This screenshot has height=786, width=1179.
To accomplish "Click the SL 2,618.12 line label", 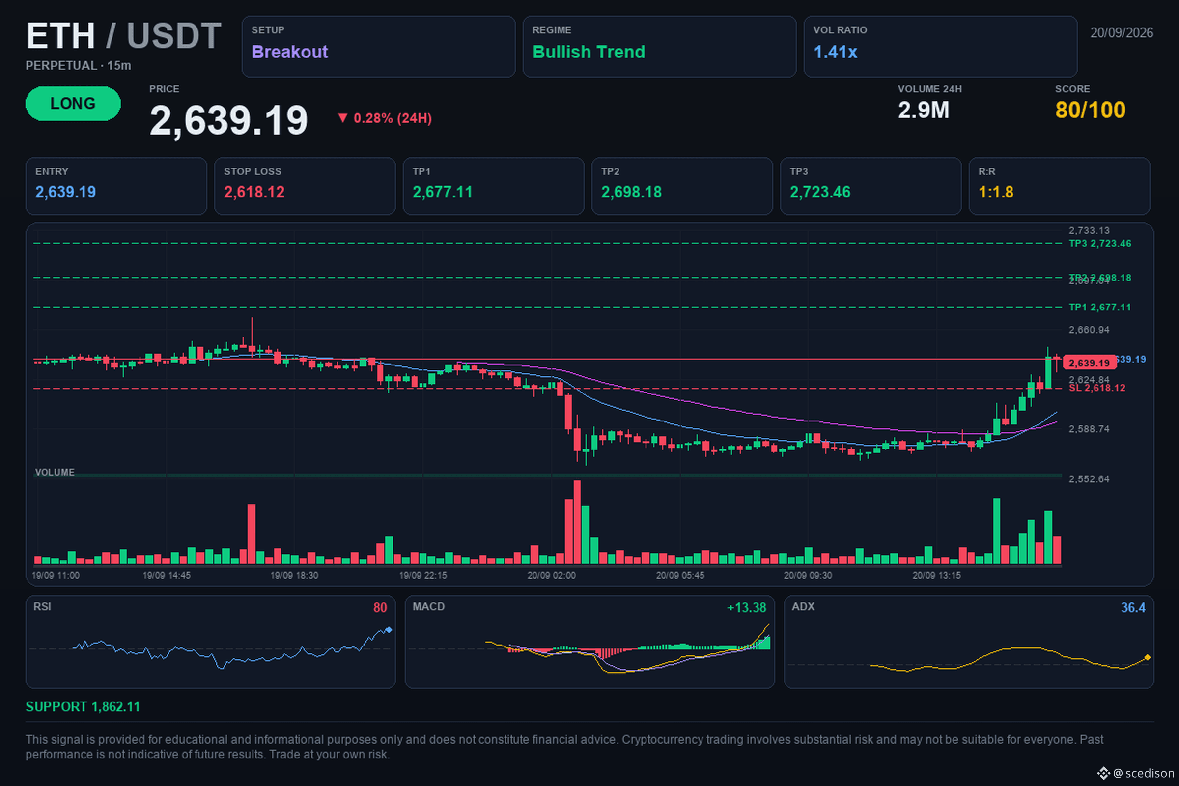I will [x=1097, y=388].
